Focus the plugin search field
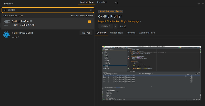 pos(48,10)
